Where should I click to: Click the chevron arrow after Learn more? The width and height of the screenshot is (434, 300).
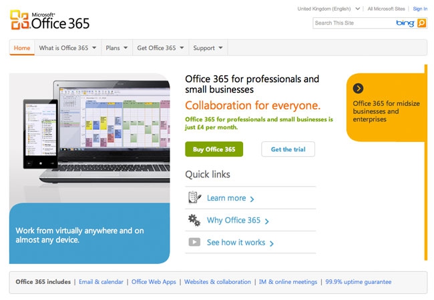(x=252, y=199)
